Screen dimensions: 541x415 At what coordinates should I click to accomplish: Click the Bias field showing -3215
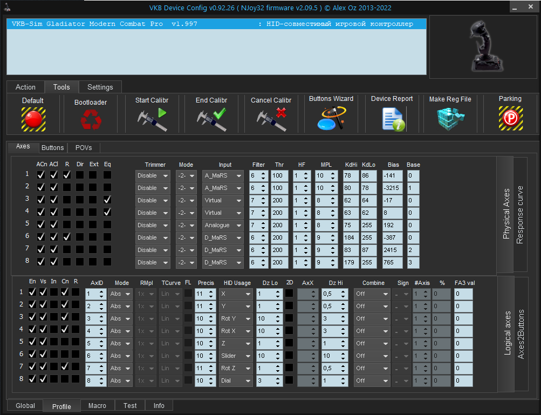pos(392,188)
